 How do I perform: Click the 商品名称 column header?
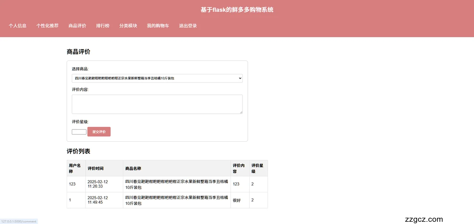[x=133, y=168]
